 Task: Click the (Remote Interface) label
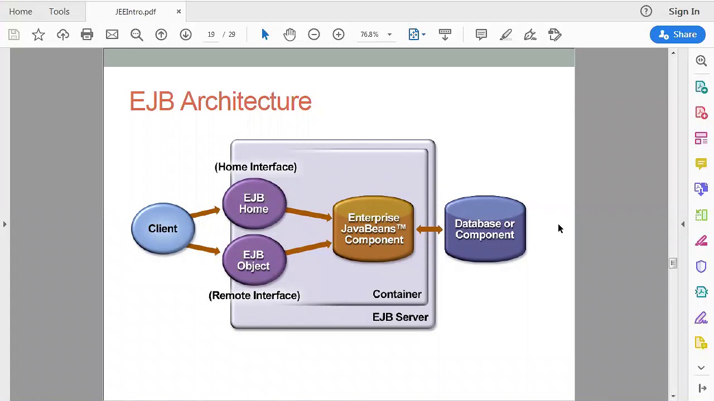point(254,296)
